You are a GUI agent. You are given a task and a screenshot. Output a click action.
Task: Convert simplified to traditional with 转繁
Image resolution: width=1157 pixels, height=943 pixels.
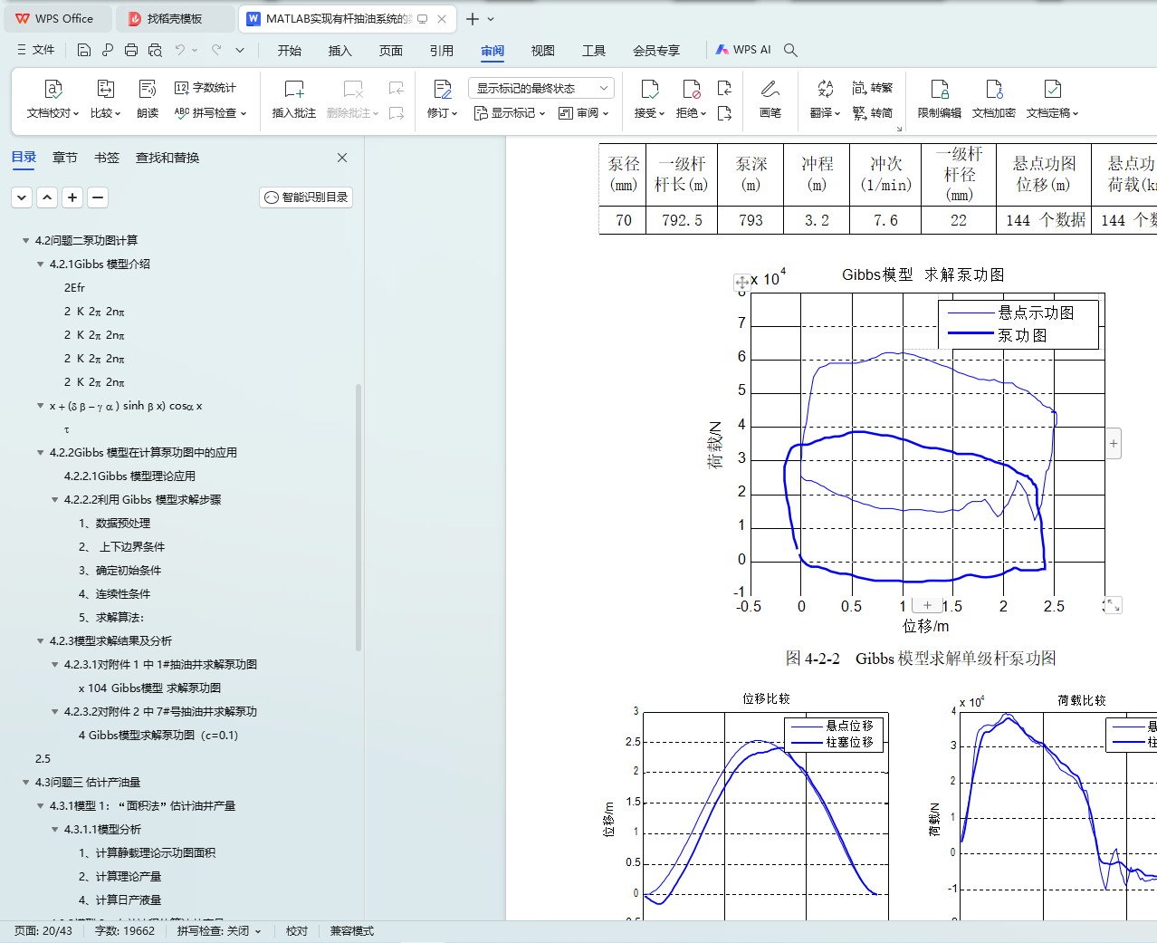click(x=873, y=88)
